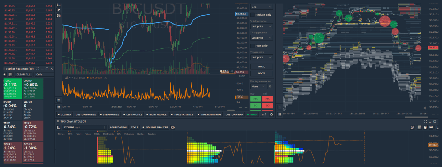Open AGGREGATION menu in TPO Chart
This screenshot has width=442, height=167.
pos(118,127)
